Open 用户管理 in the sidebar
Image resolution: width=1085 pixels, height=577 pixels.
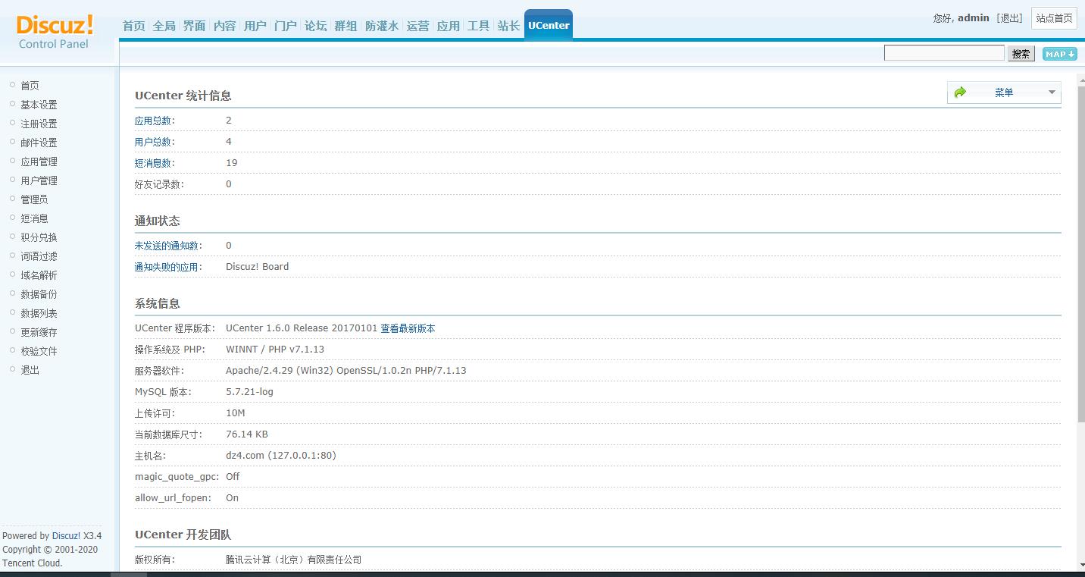tap(39, 180)
